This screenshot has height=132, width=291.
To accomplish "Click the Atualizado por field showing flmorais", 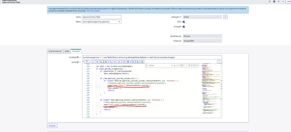I will click(202, 36).
